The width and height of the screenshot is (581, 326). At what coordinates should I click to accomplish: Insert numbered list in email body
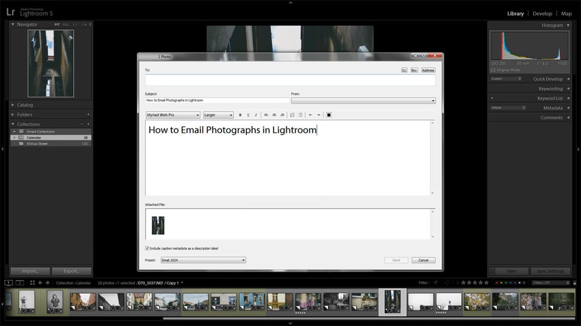tap(292, 115)
